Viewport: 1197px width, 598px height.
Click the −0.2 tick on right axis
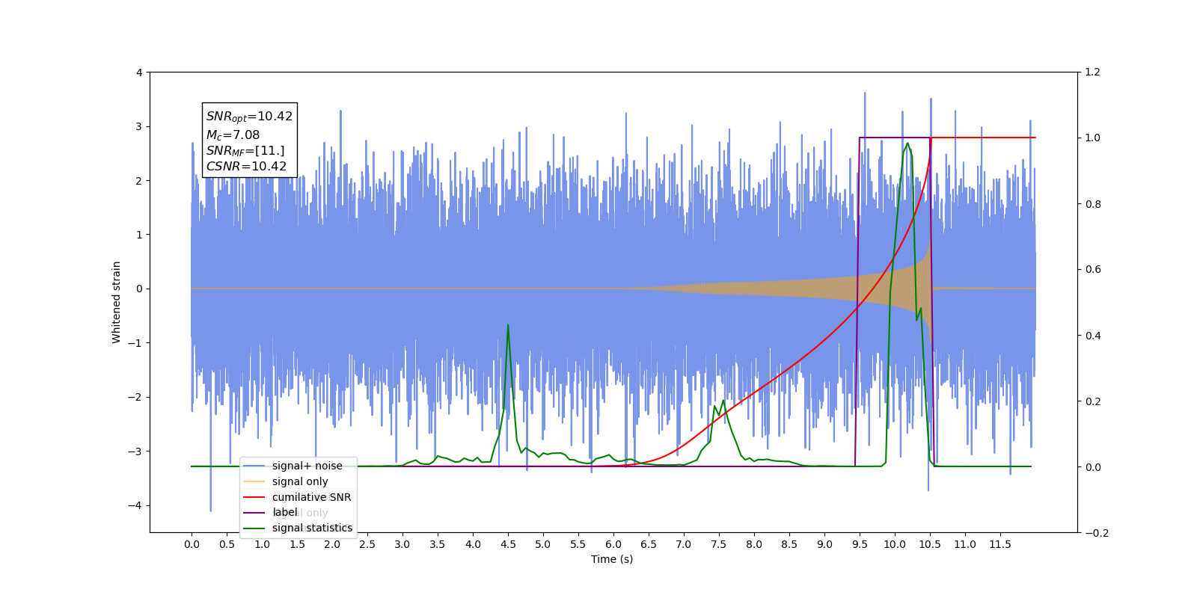pyautogui.click(x=1096, y=533)
